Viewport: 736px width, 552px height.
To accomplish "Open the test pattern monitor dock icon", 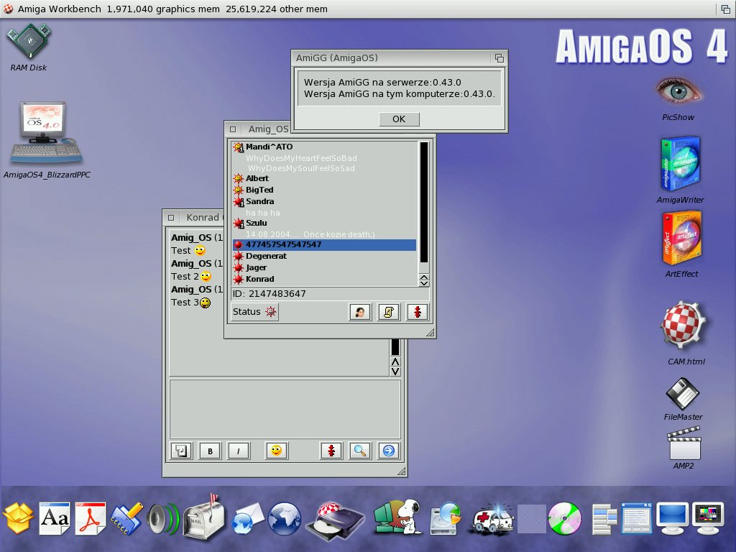I will click(708, 518).
